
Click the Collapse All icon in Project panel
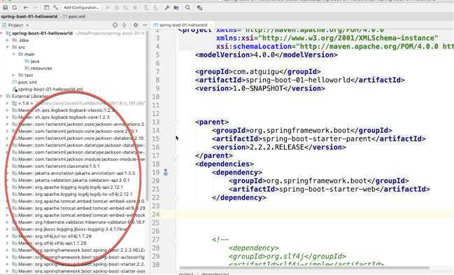tap(125, 25)
